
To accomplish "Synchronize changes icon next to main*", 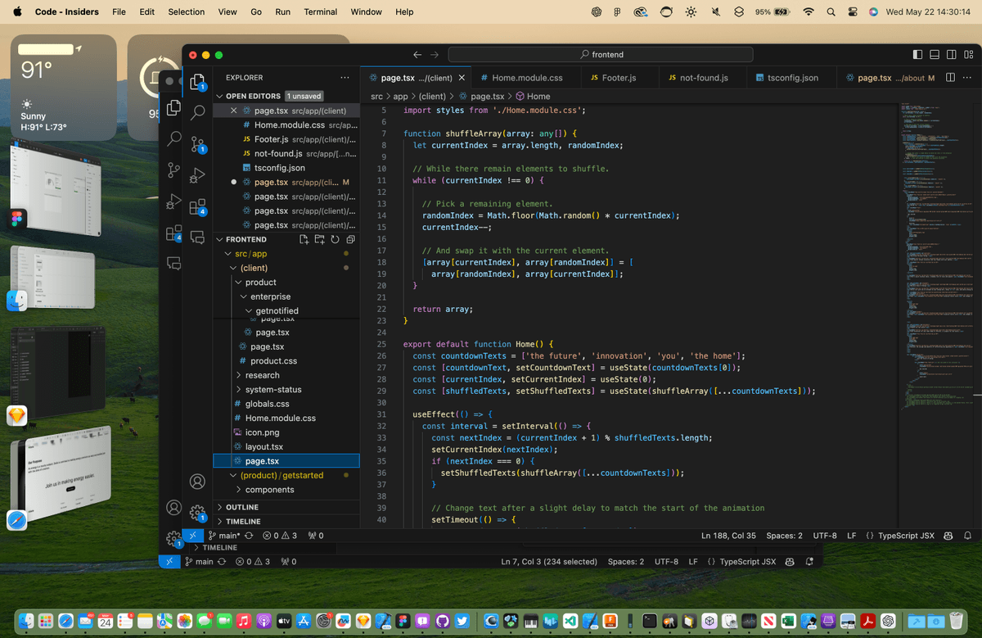I will coord(249,536).
